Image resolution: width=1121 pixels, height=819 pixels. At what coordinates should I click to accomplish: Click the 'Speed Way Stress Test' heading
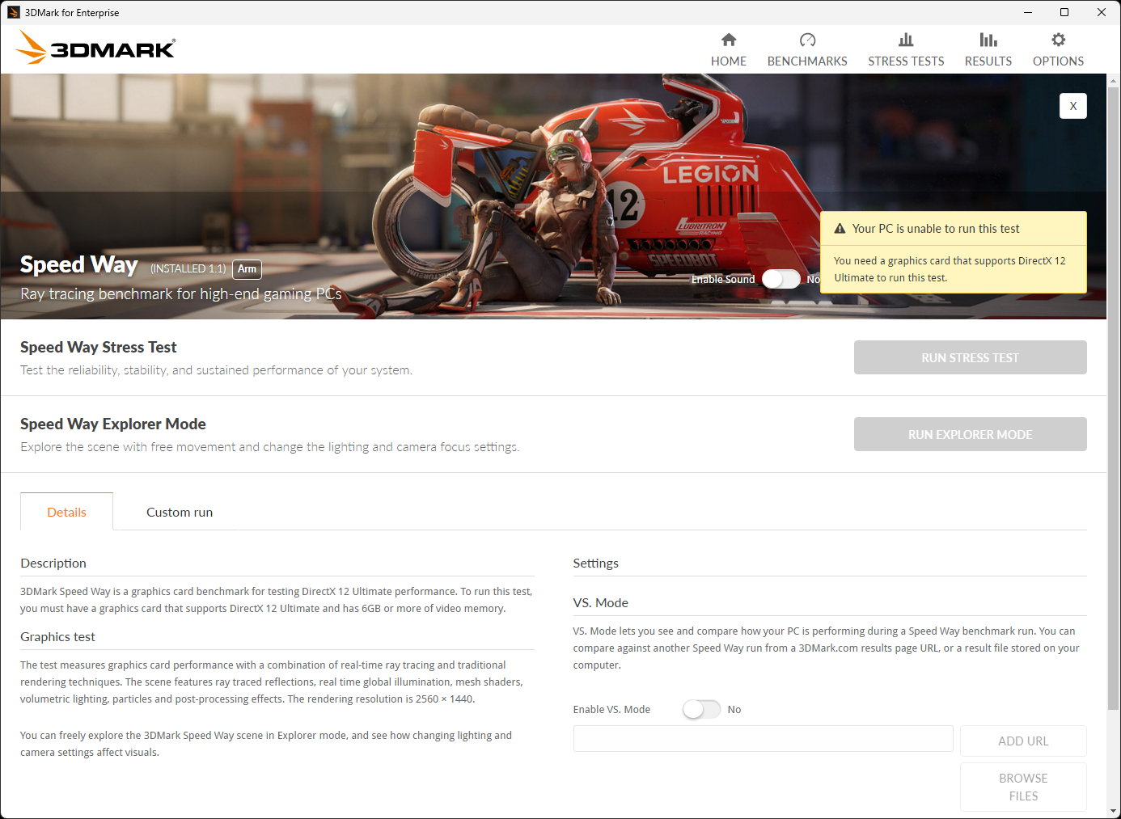pyautogui.click(x=98, y=347)
